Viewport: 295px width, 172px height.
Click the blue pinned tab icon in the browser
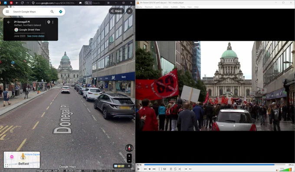tap(5, 3)
